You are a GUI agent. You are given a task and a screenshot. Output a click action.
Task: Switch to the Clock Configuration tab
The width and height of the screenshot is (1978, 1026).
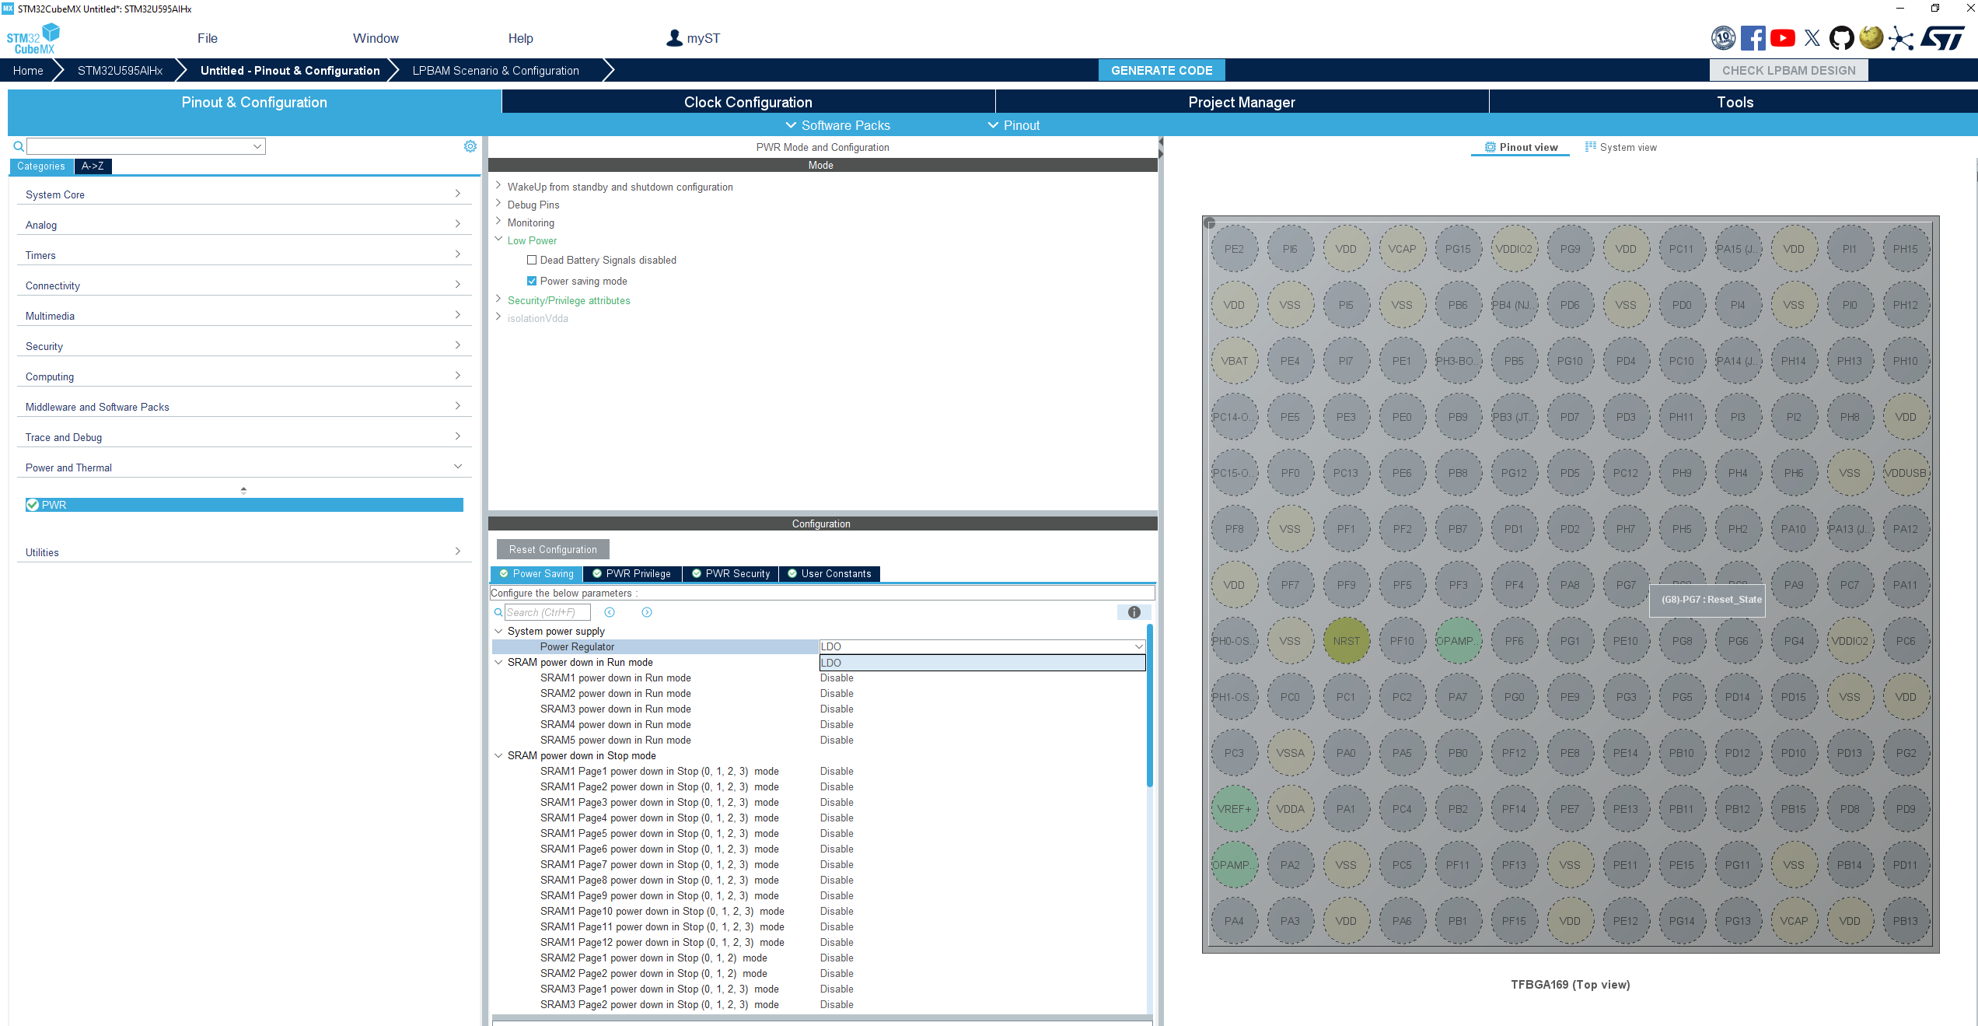click(x=748, y=102)
